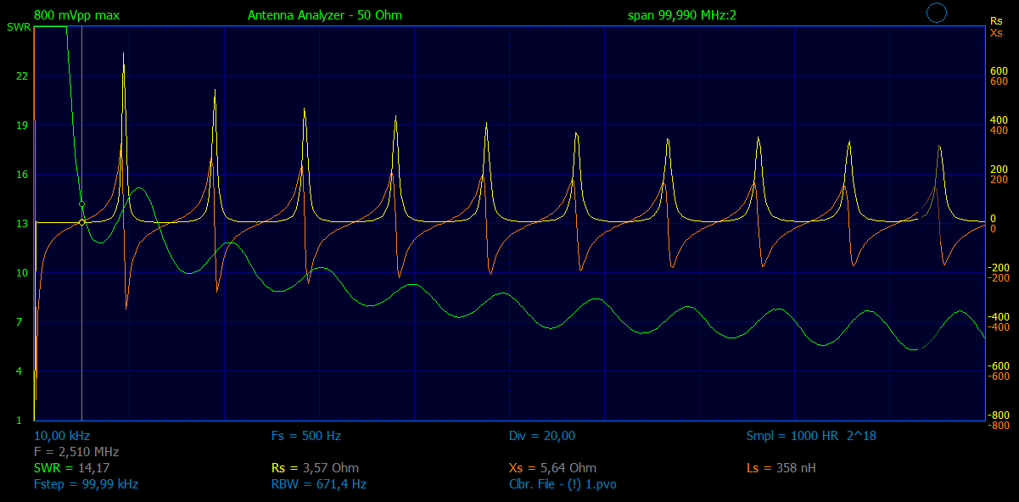1019x502 pixels.
Task: Click the yellow Rs axis label
Action: 996,20
